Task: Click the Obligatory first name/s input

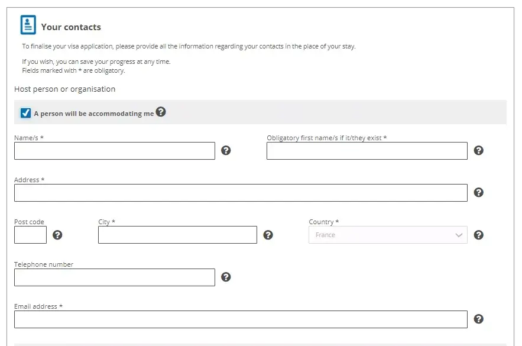Action: 367,151
